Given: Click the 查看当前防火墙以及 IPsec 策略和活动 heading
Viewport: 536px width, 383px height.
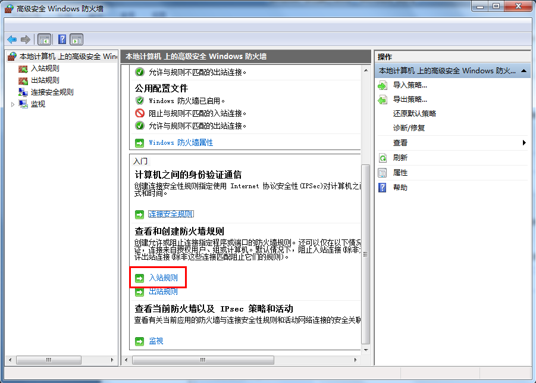Looking at the screenshot, I should tap(214, 309).
